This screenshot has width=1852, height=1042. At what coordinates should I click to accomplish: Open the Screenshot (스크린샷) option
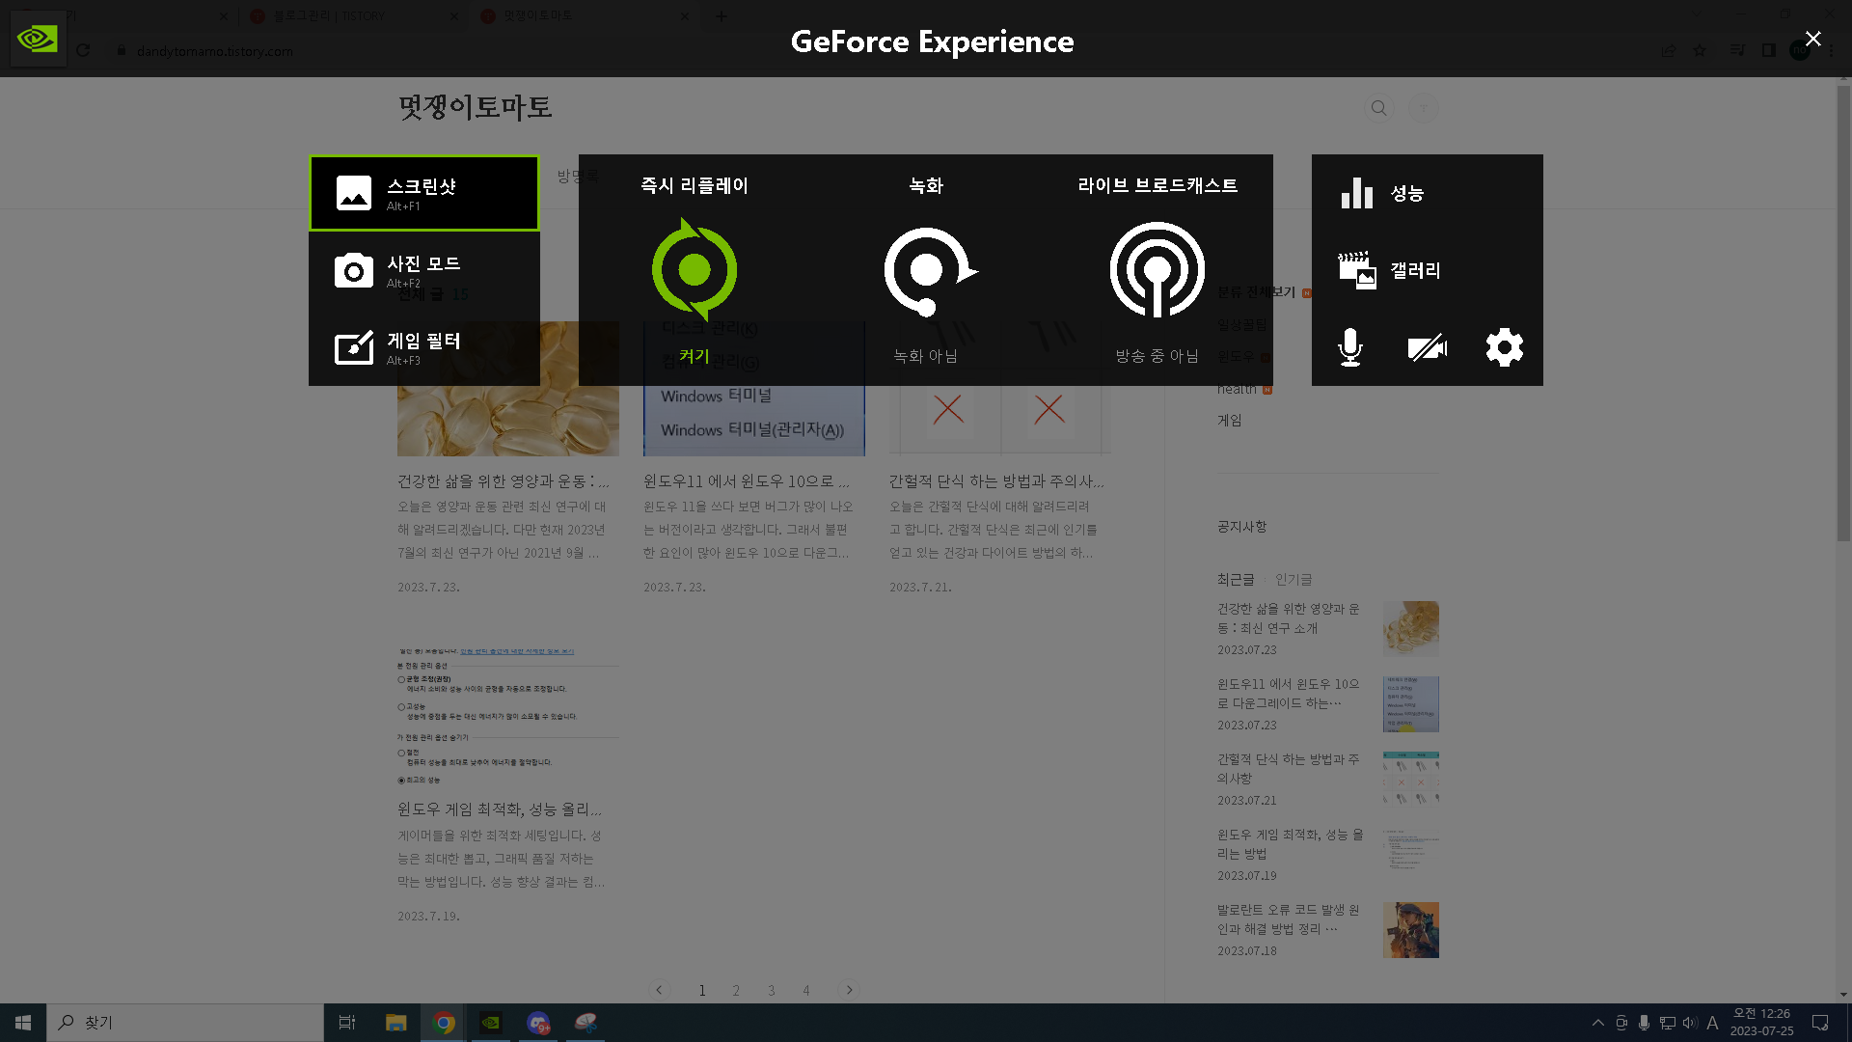point(423,193)
